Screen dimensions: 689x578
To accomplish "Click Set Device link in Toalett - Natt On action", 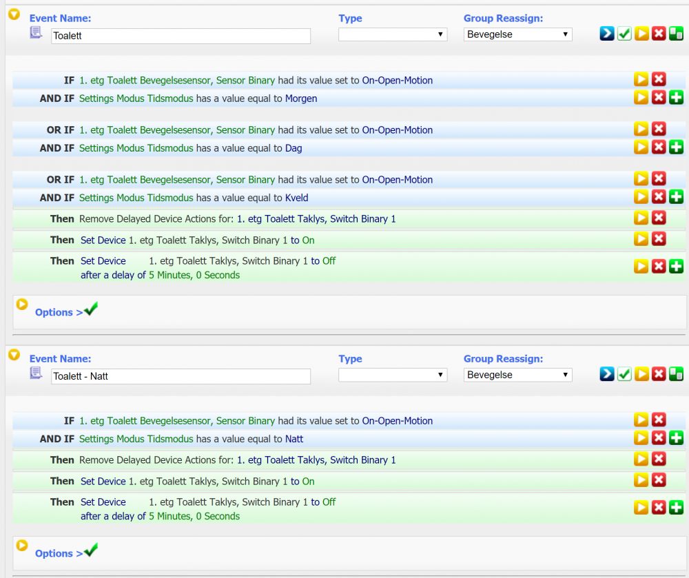I will click(103, 482).
